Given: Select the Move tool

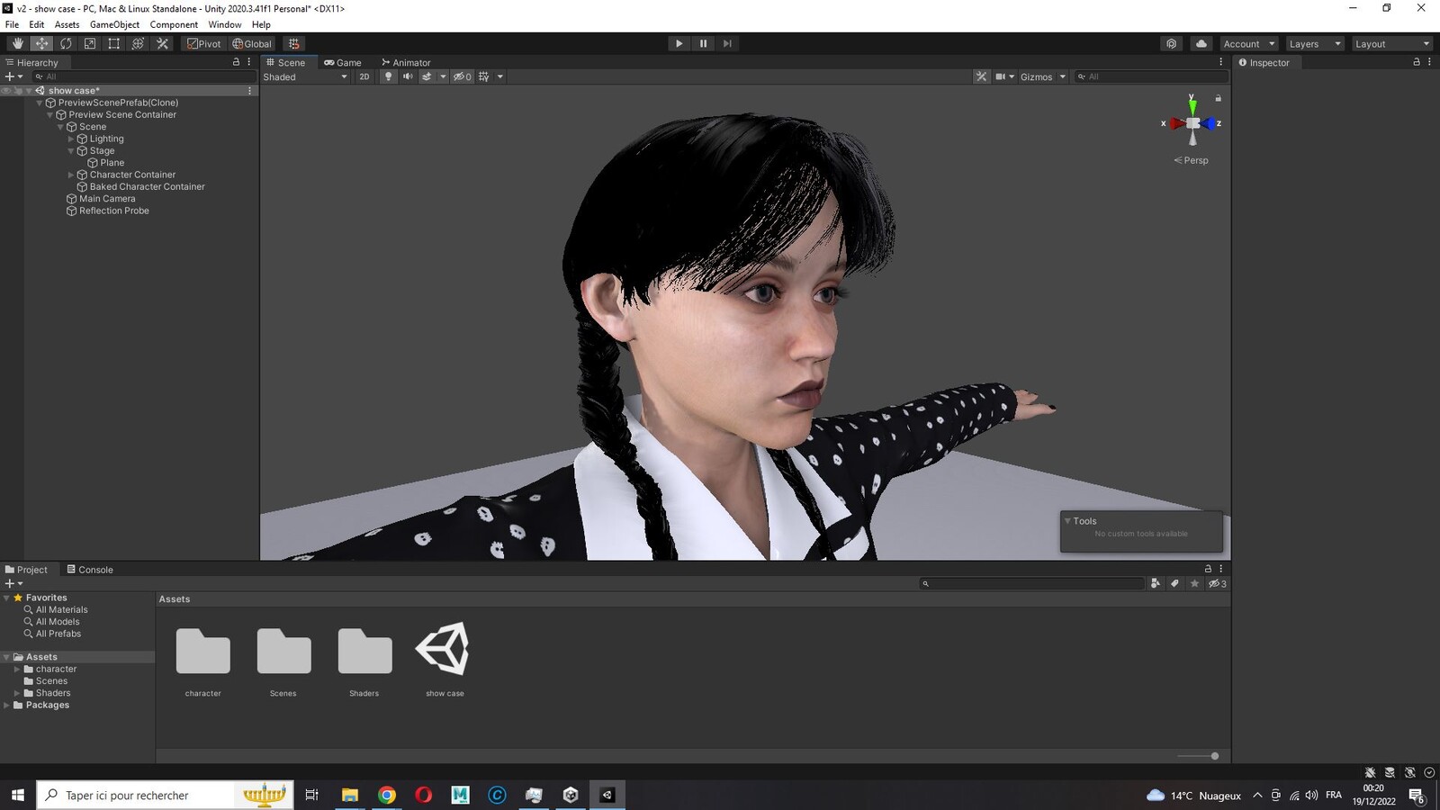Looking at the screenshot, I should point(41,43).
